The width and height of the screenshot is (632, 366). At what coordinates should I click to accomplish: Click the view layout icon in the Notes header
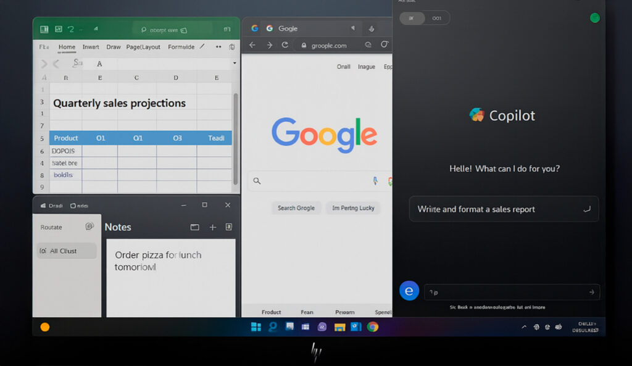click(x=194, y=227)
